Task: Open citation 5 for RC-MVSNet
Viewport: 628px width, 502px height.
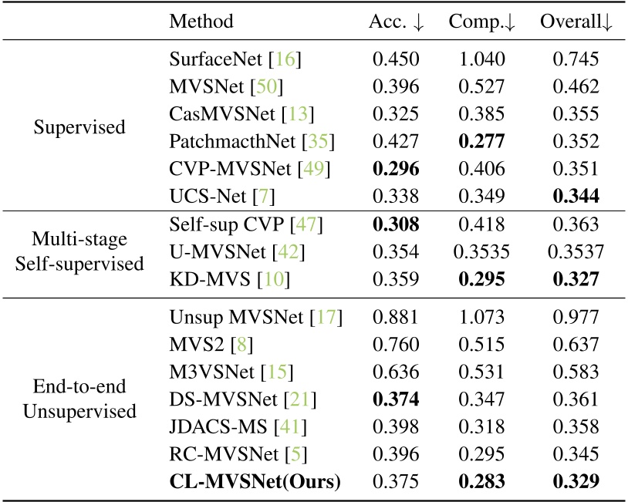Action: (296, 454)
